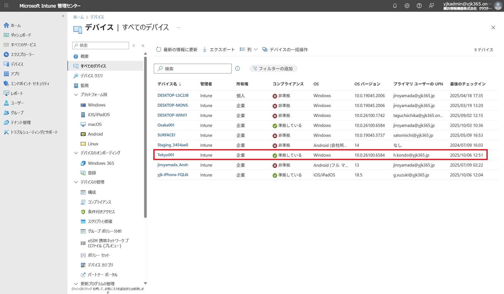Open the settings gear in header
Screen dimensions: 504x294
[407, 6]
